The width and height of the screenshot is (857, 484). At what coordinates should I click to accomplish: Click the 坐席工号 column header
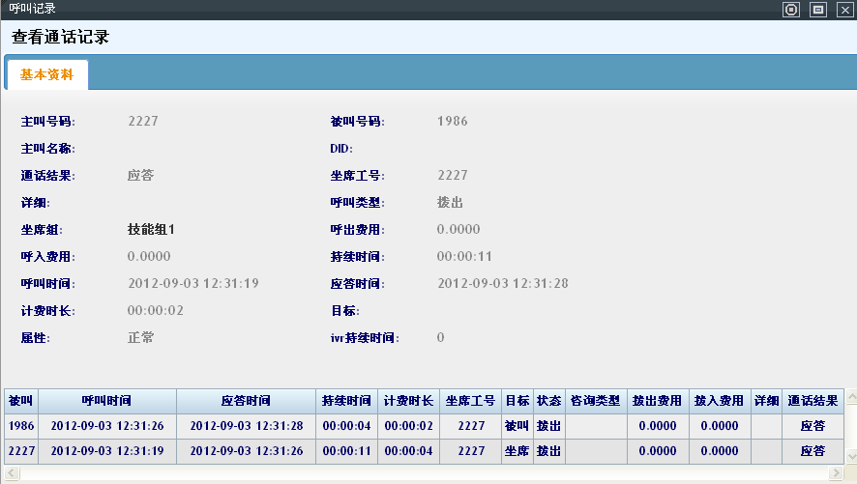click(470, 401)
